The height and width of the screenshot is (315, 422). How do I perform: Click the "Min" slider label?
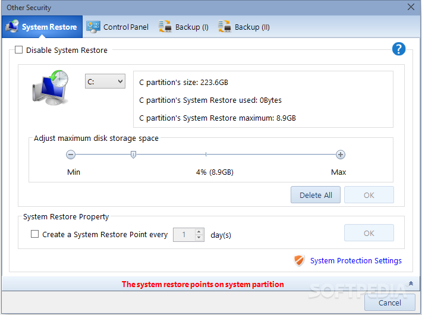74,172
